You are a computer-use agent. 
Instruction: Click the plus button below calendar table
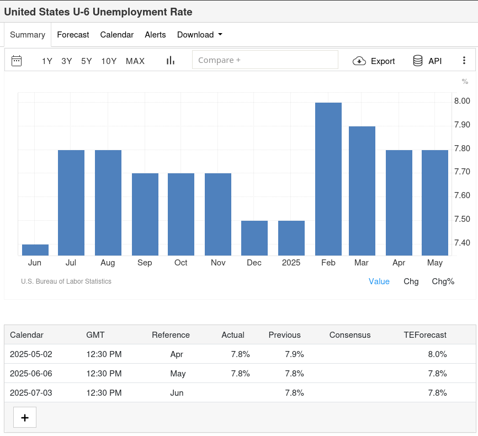pyautogui.click(x=25, y=417)
